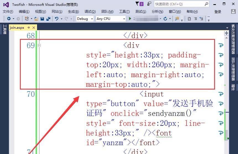Image resolution: width=238 pixels, height=154 pixels.
Task: Click the browser refresh icon
Action: tap(165, 19)
